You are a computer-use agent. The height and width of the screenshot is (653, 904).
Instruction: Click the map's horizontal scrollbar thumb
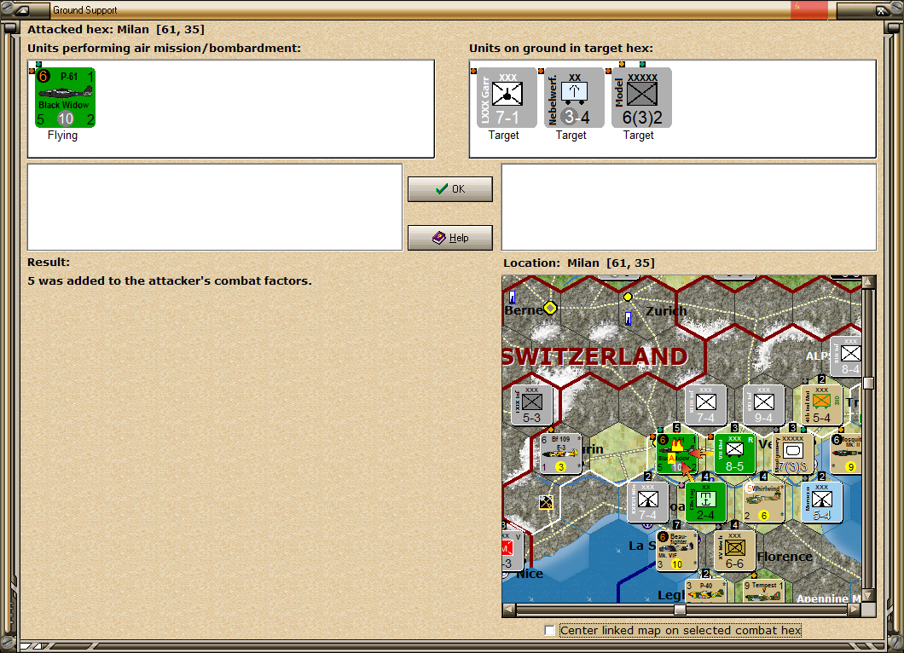coord(681,610)
